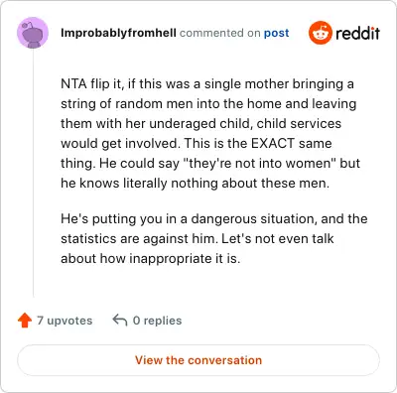Collapse the comment via vertical thread line
The width and height of the screenshot is (397, 393).
[33, 173]
